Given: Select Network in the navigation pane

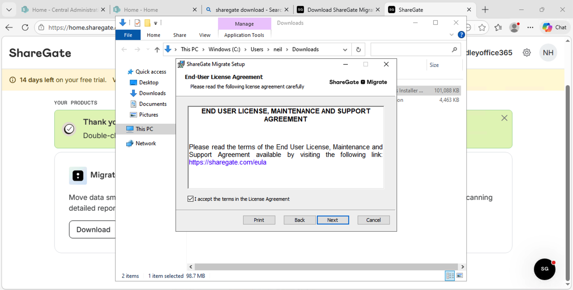Looking at the screenshot, I should tap(146, 143).
